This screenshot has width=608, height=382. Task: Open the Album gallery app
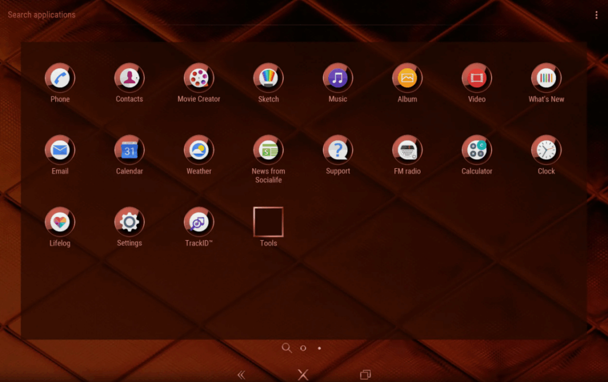tap(407, 78)
